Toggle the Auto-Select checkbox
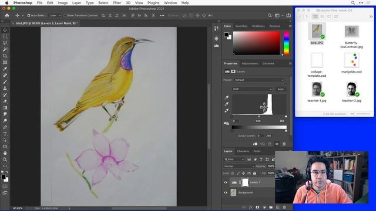Screen dimensions: 376x211 (29, 15)
